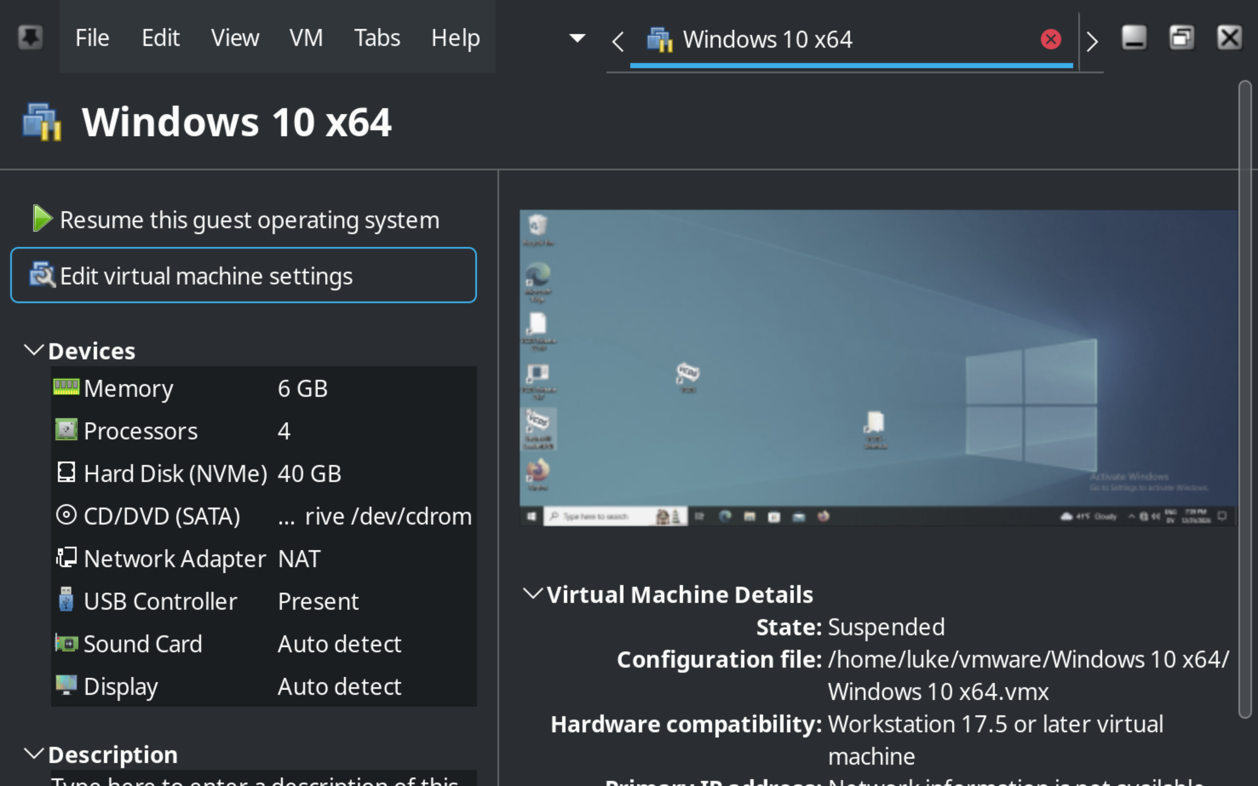This screenshot has width=1258, height=786.
Task: Open the Help menu
Action: [x=455, y=38]
